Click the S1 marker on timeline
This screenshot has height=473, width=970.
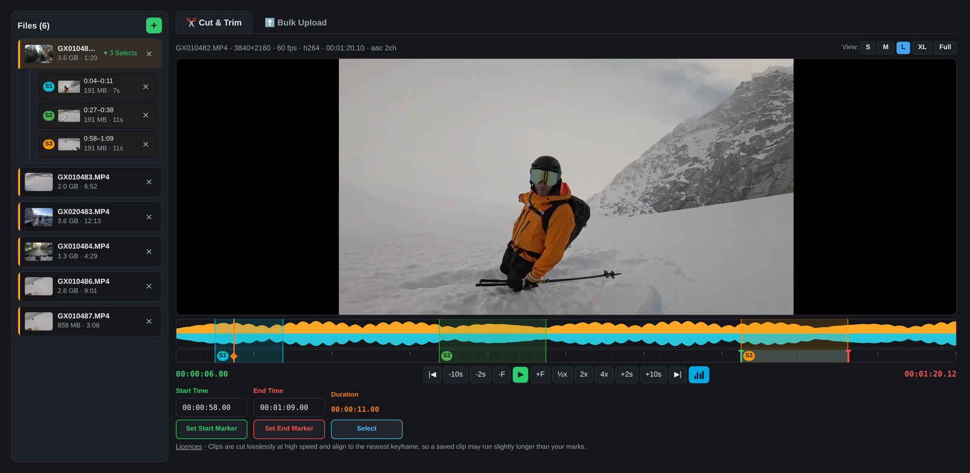(222, 356)
